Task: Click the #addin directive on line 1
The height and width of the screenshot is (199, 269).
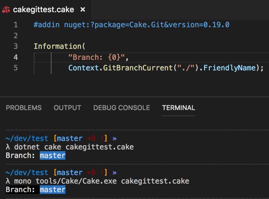Action: (47, 25)
